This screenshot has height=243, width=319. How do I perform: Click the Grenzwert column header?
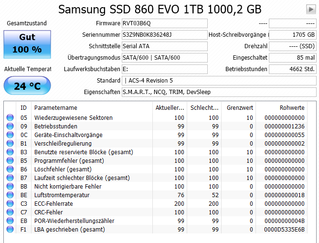239,107
